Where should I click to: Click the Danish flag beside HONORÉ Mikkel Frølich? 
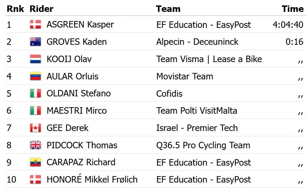point(35,180)
